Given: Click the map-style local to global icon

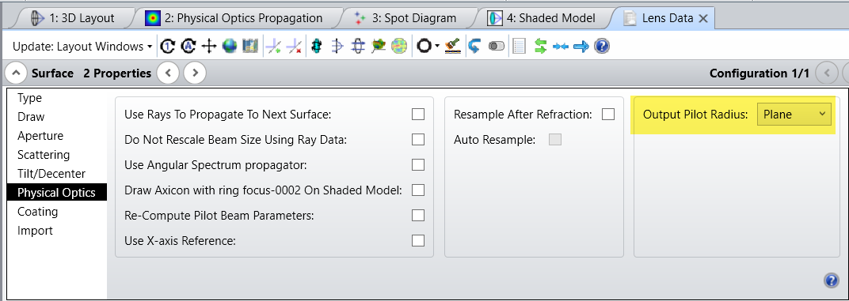Looking at the screenshot, I should (250, 47).
